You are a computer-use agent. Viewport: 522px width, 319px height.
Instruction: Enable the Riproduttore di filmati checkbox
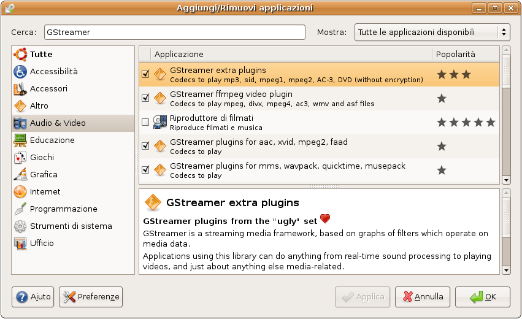pos(145,122)
